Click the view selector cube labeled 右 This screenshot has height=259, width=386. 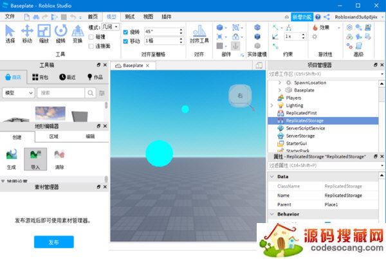(x=240, y=96)
